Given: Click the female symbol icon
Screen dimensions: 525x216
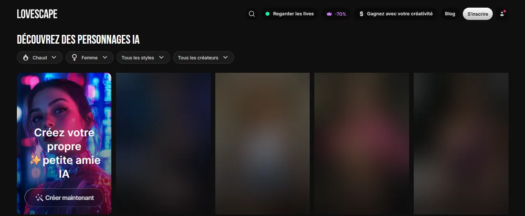Looking at the screenshot, I should tap(74, 58).
